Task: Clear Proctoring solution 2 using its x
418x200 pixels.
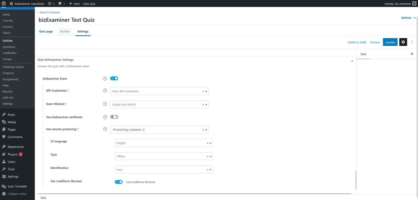Action: [x=203, y=130]
